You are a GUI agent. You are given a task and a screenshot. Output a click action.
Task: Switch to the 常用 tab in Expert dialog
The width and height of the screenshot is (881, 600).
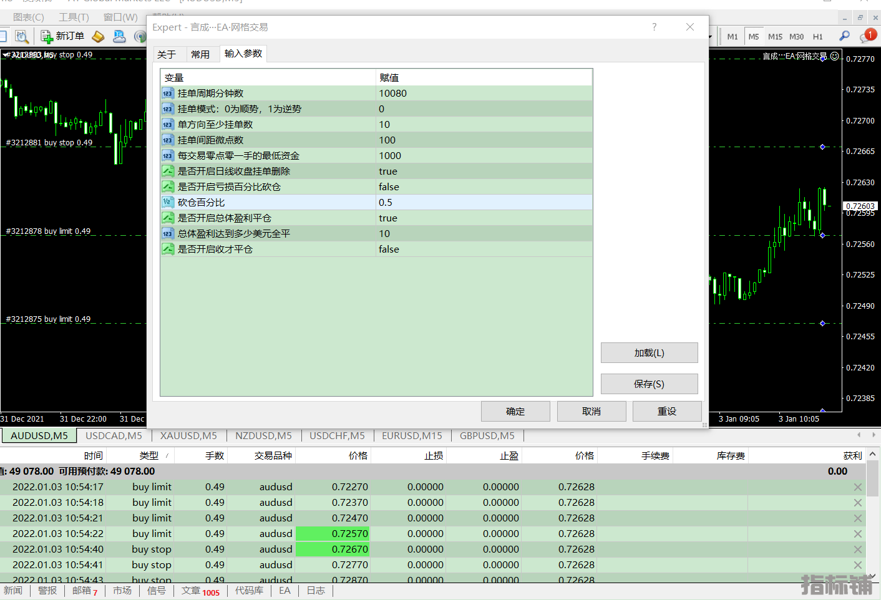pyautogui.click(x=200, y=54)
